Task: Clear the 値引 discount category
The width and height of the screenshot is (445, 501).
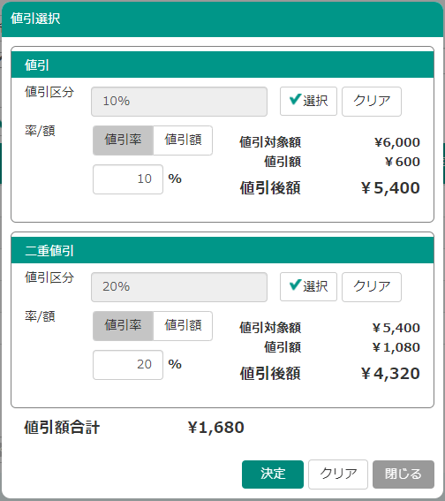Action: pyautogui.click(x=372, y=102)
